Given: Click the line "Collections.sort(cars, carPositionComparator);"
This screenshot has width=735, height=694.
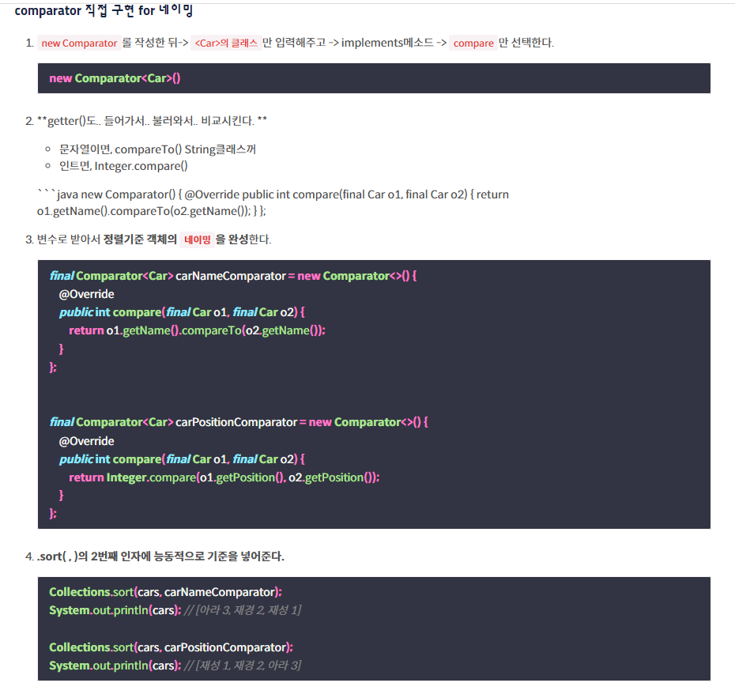Looking at the screenshot, I should tap(171, 647).
